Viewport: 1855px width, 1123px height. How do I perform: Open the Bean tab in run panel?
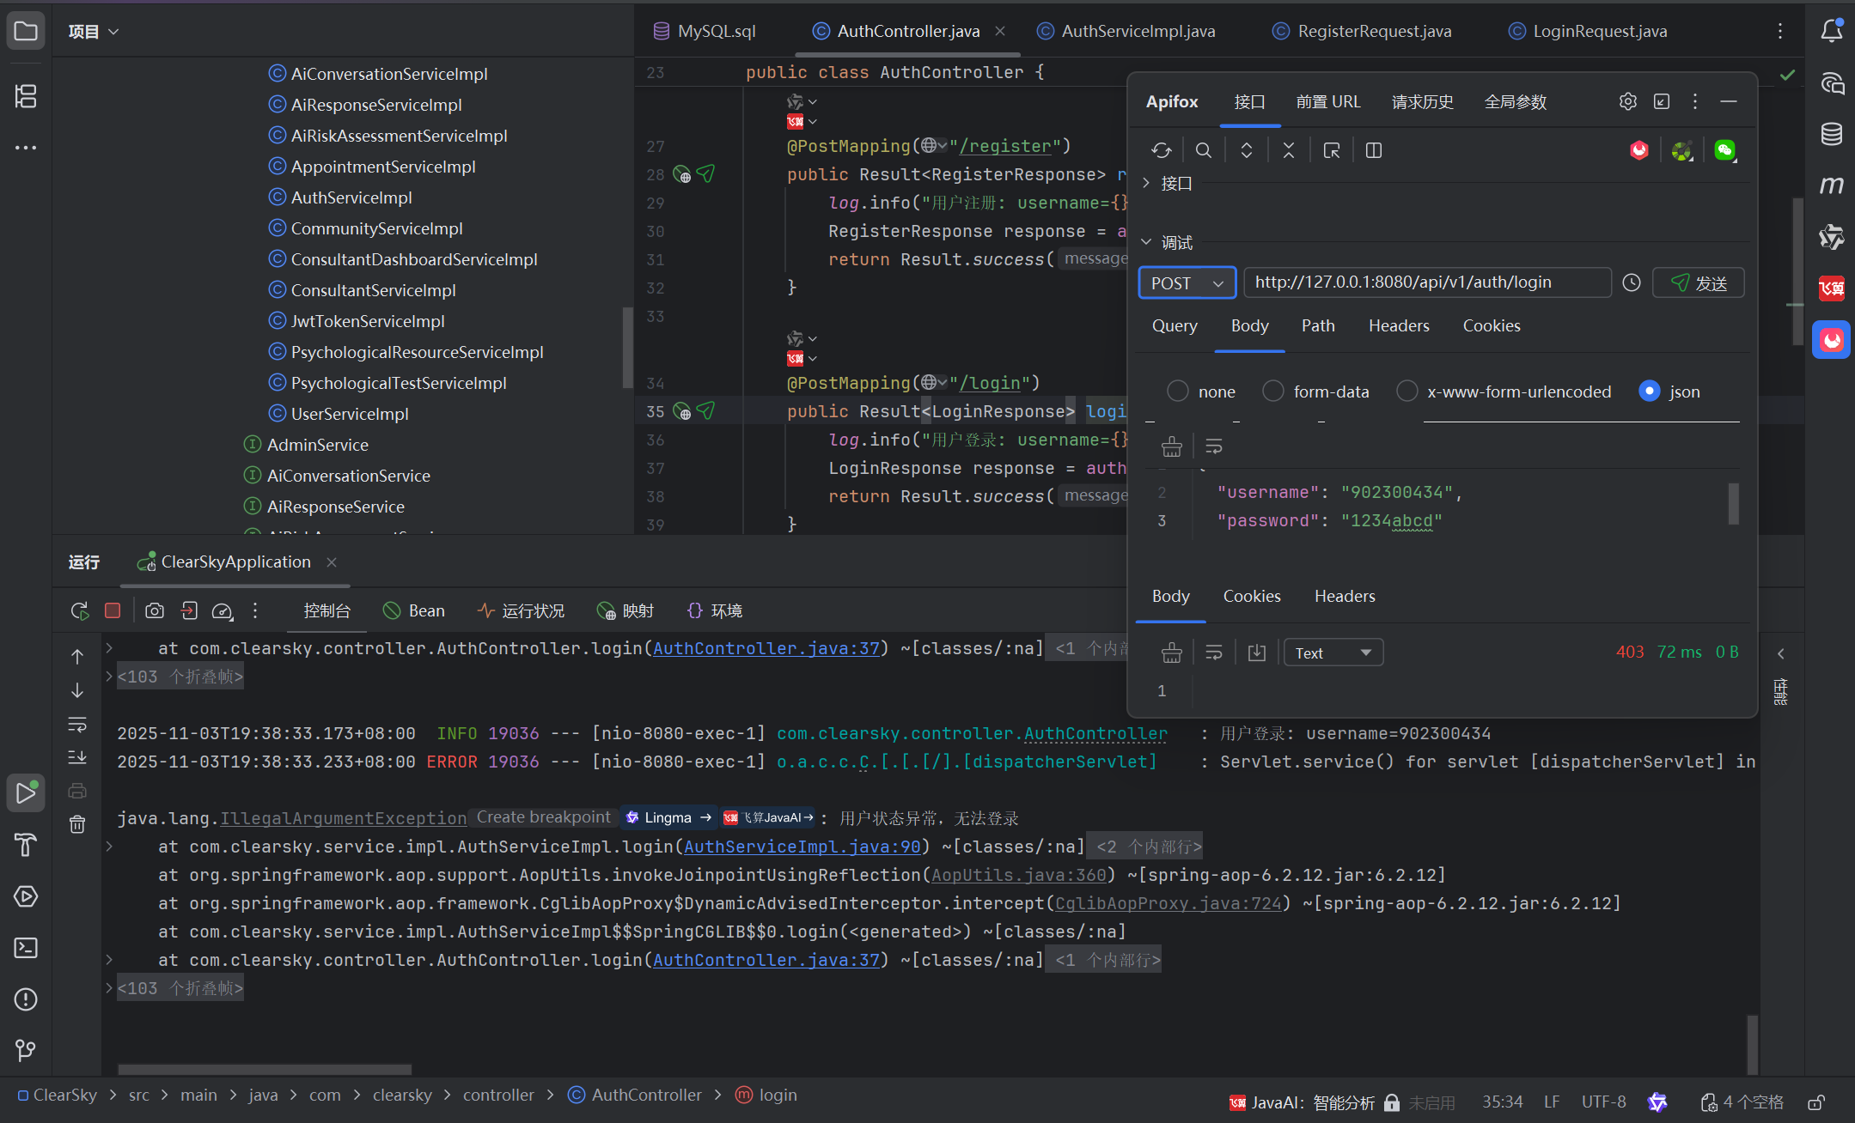pos(414,610)
